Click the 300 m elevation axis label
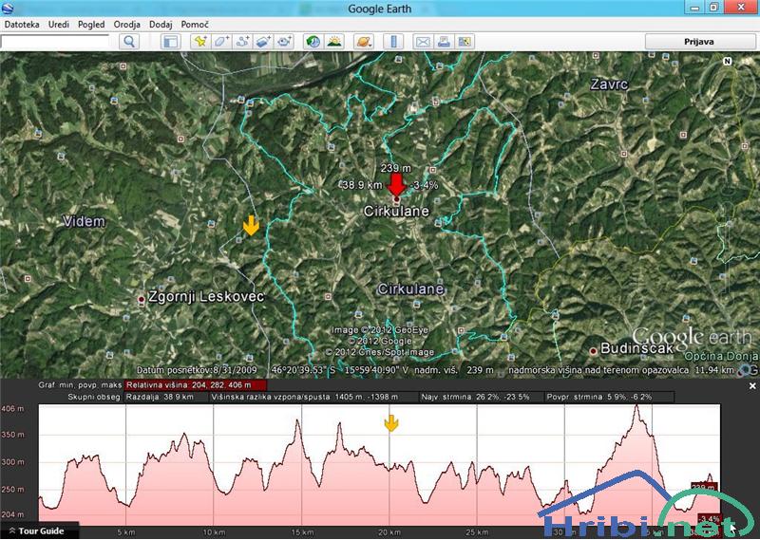 coord(12,462)
